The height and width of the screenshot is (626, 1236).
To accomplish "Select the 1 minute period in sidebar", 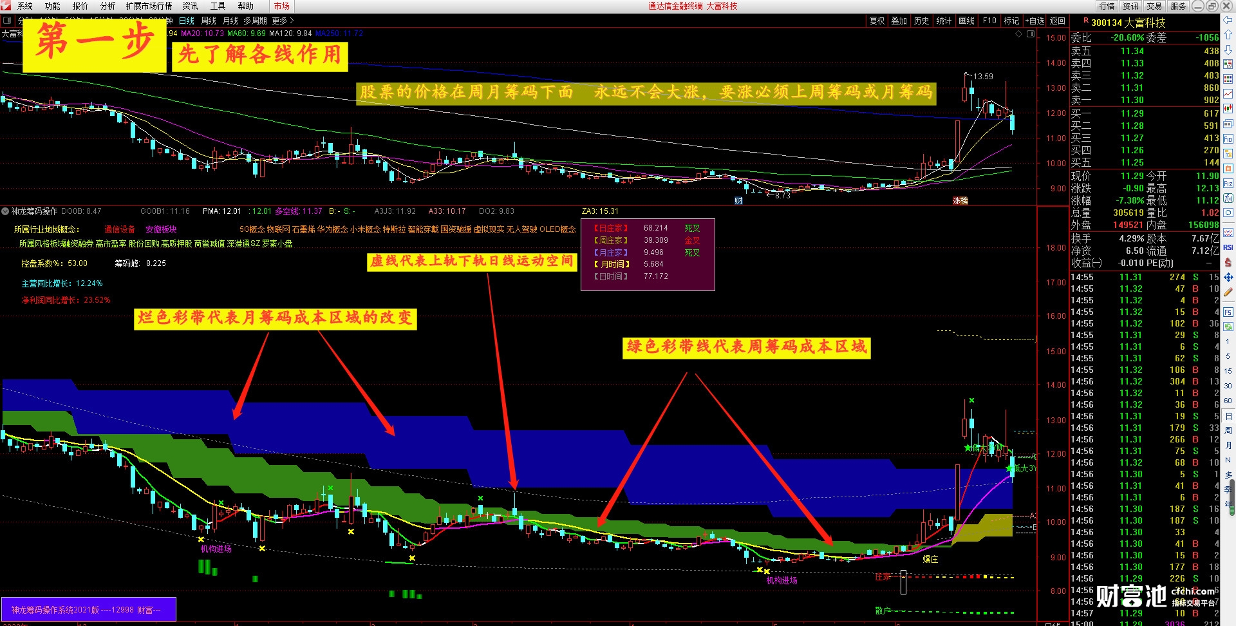I will click(1228, 341).
